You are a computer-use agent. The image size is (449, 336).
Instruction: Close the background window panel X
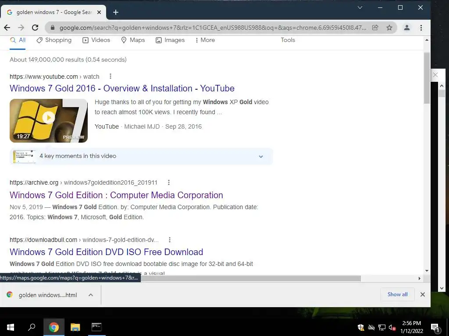coord(435,75)
